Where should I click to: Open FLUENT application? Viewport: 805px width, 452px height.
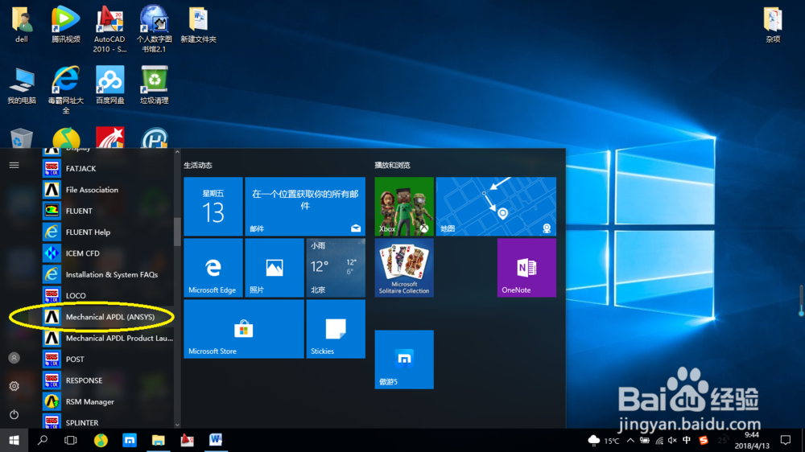pyautogui.click(x=108, y=211)
